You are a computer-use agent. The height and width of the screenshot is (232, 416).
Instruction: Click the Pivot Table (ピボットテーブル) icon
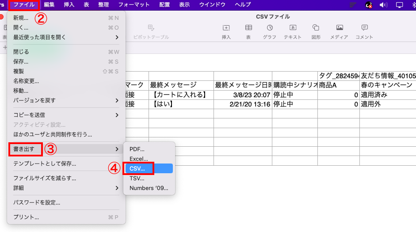151,27
